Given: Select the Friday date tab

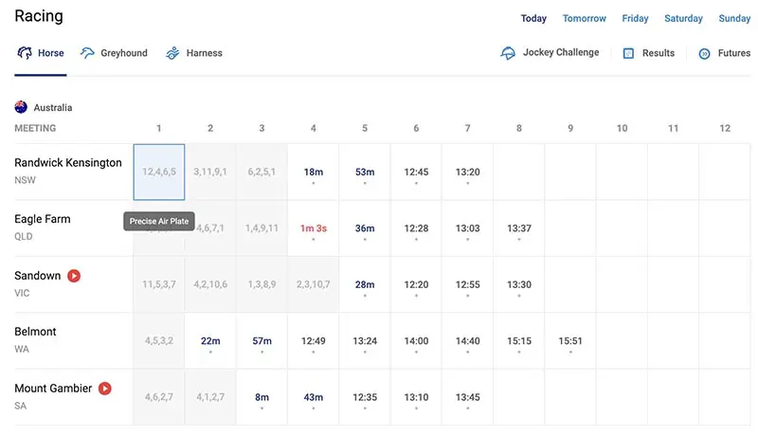Looking at the screenshot, I should click(x=635, y=19).
